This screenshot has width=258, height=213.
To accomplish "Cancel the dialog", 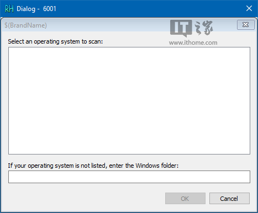I will [229, 199].
